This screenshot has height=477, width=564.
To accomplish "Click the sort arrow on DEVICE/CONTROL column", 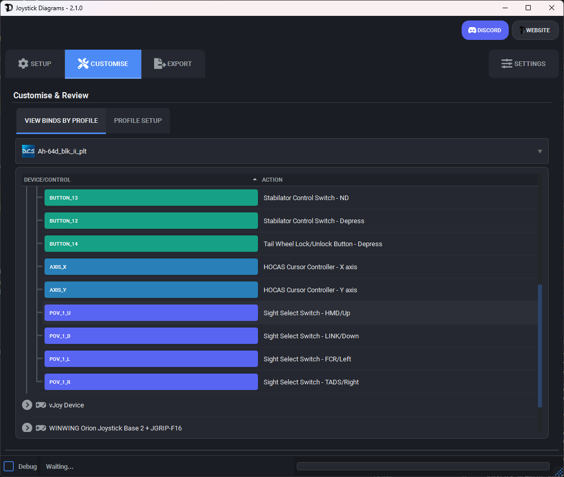I will (254, 179).
